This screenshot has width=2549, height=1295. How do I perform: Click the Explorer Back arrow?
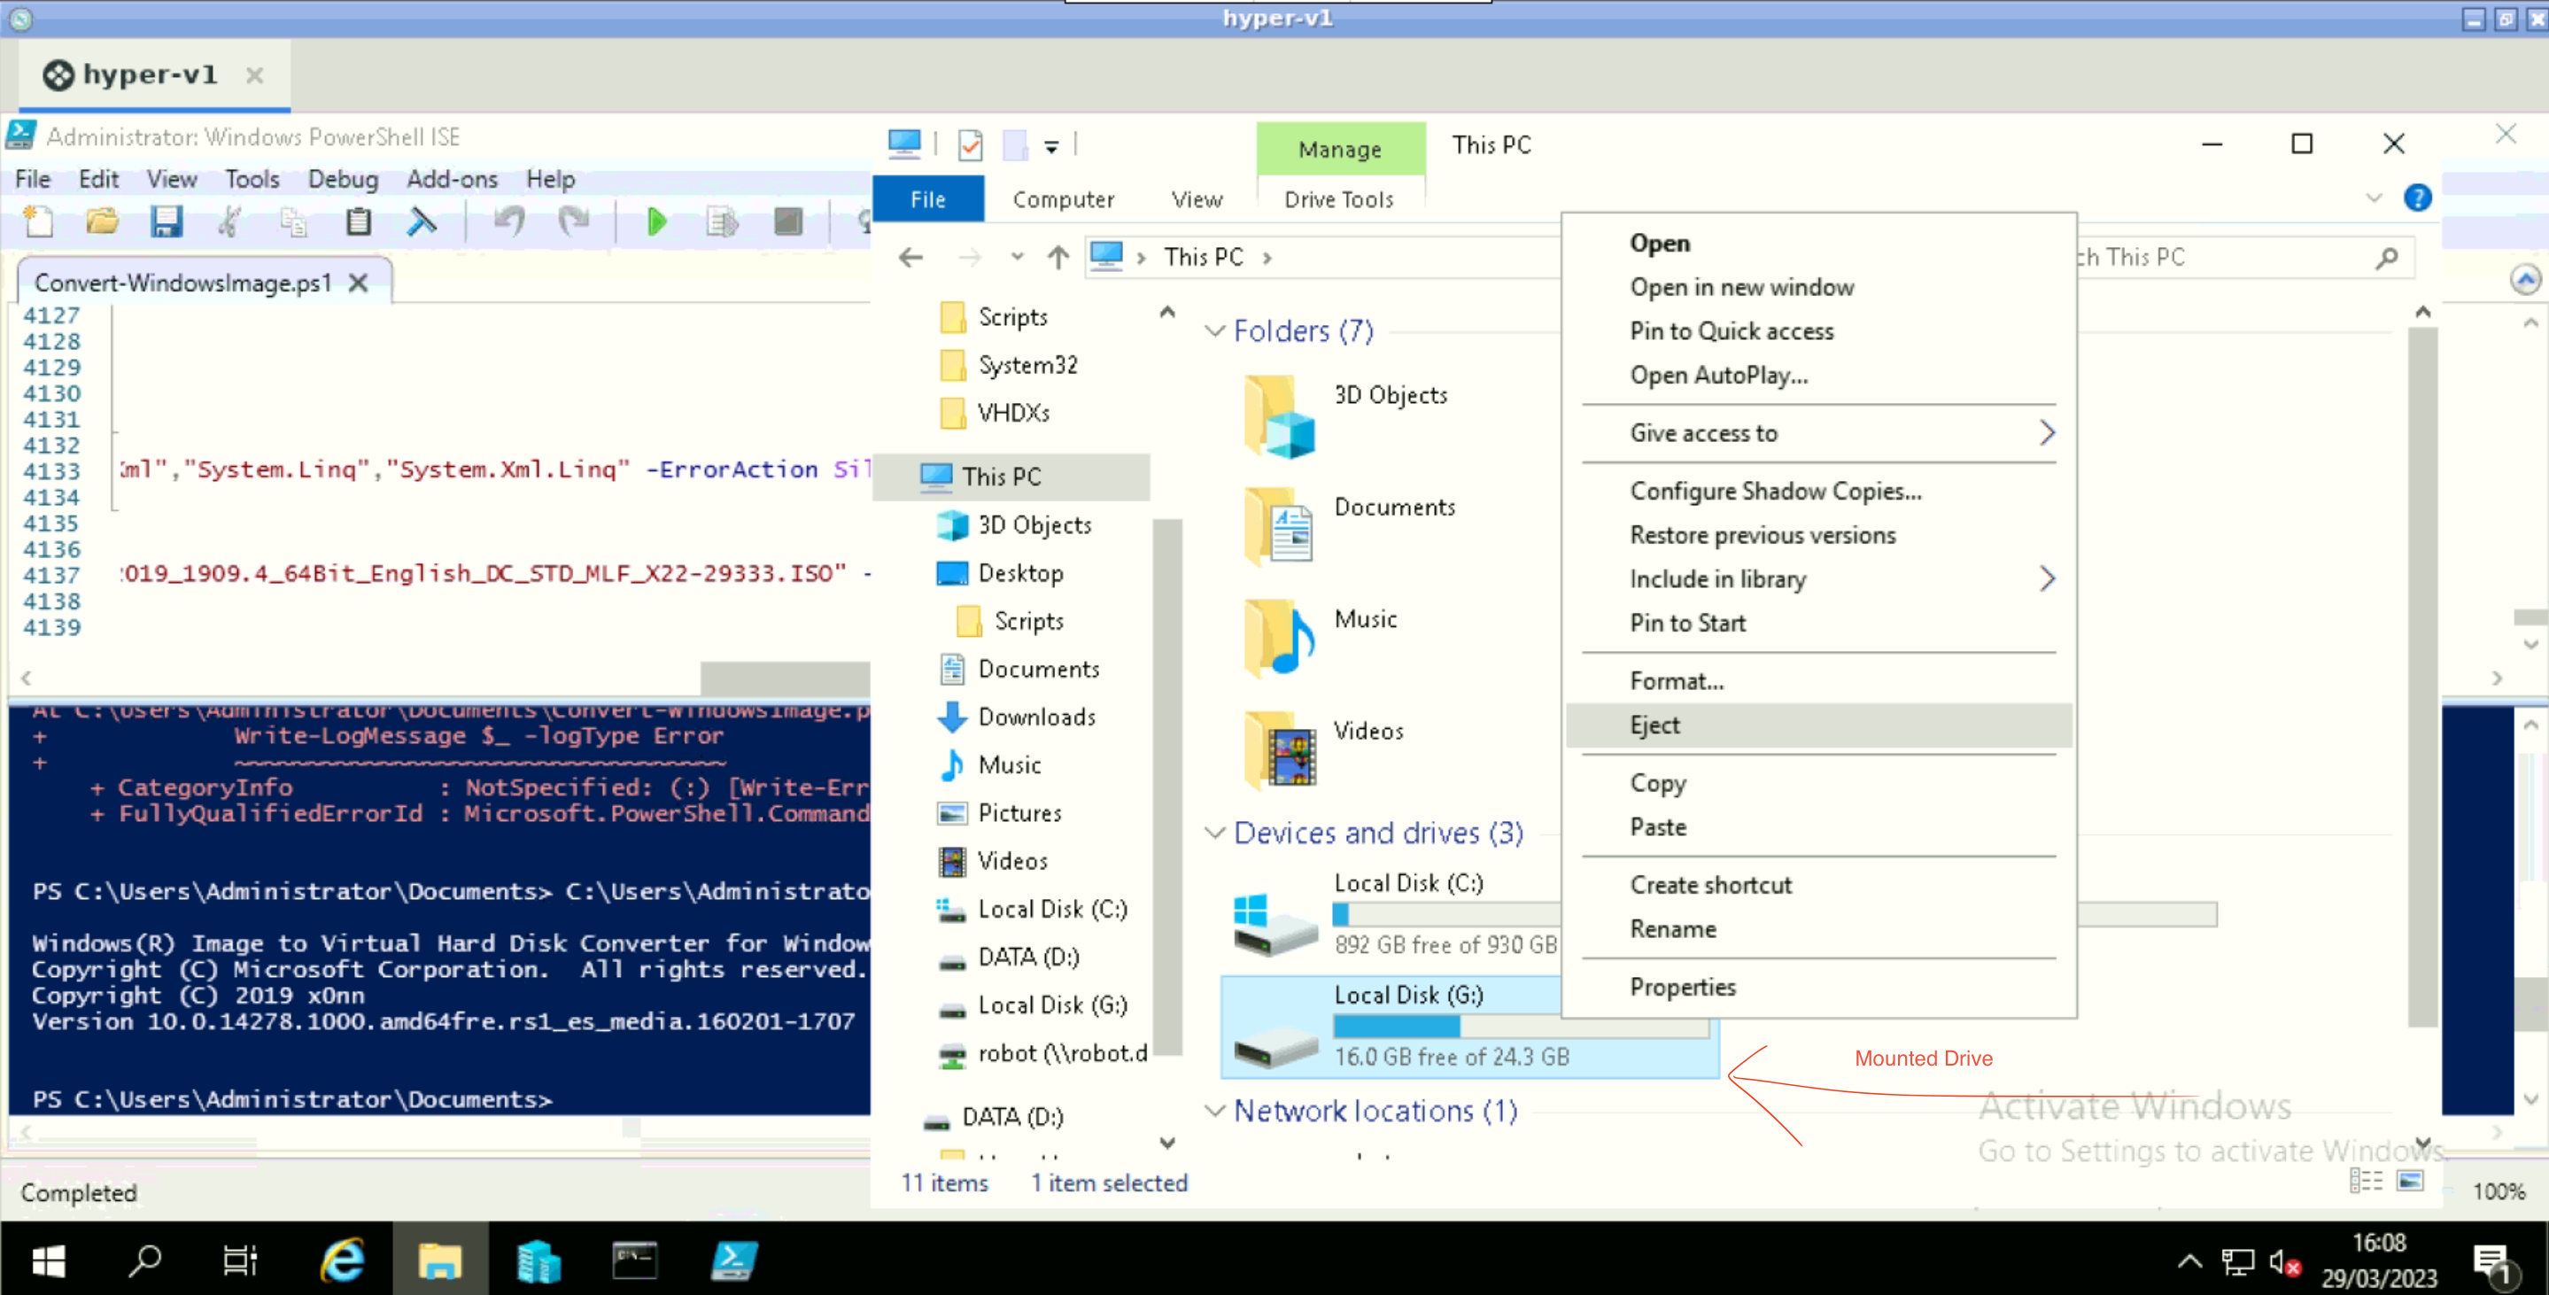pyautogui.click(x=910, y=257)
